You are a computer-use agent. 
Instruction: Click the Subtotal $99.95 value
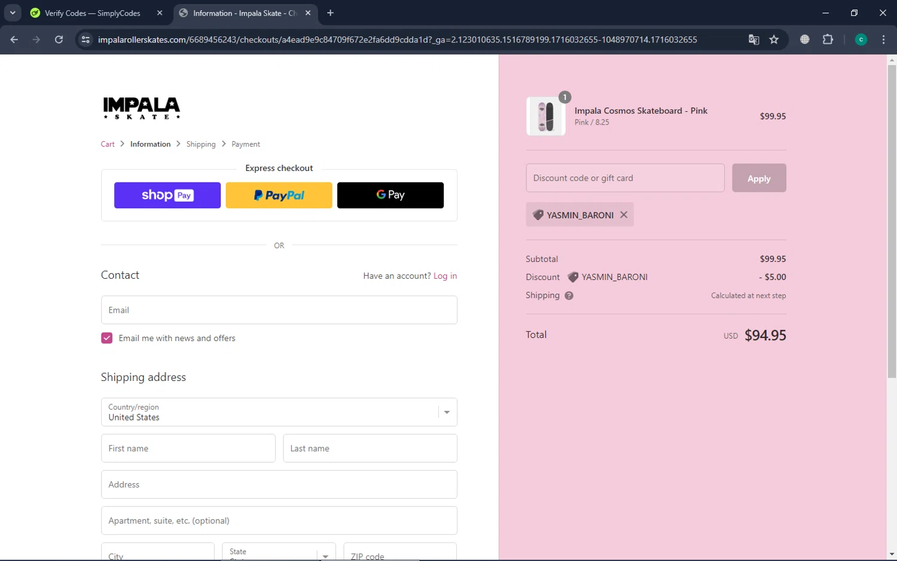tap(773, 259)
